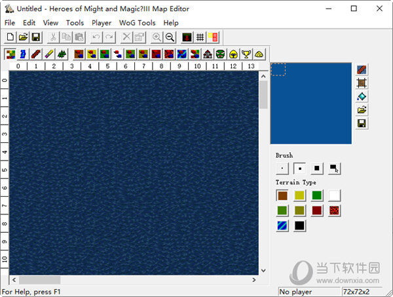Toggle the map grid display
This screenshot has width=393, height=297.
click(x=200, y=37)
